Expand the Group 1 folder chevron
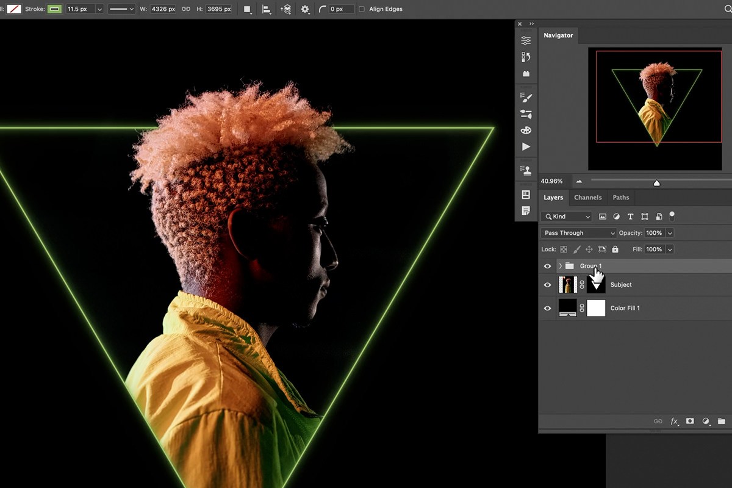Image resolution: width=732 pixels, height=488 pixels. (561, 266)
